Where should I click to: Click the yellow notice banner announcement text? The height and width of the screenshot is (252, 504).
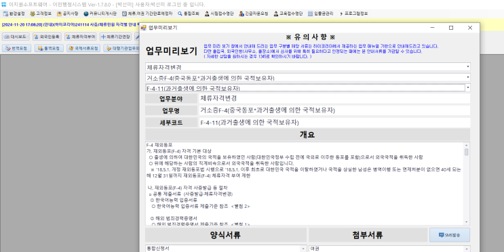(70, 24)
